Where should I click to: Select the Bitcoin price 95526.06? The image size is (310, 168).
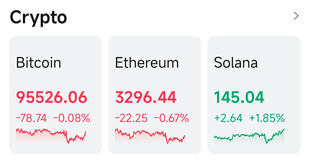pyautogui.click(x=52, y=97)
